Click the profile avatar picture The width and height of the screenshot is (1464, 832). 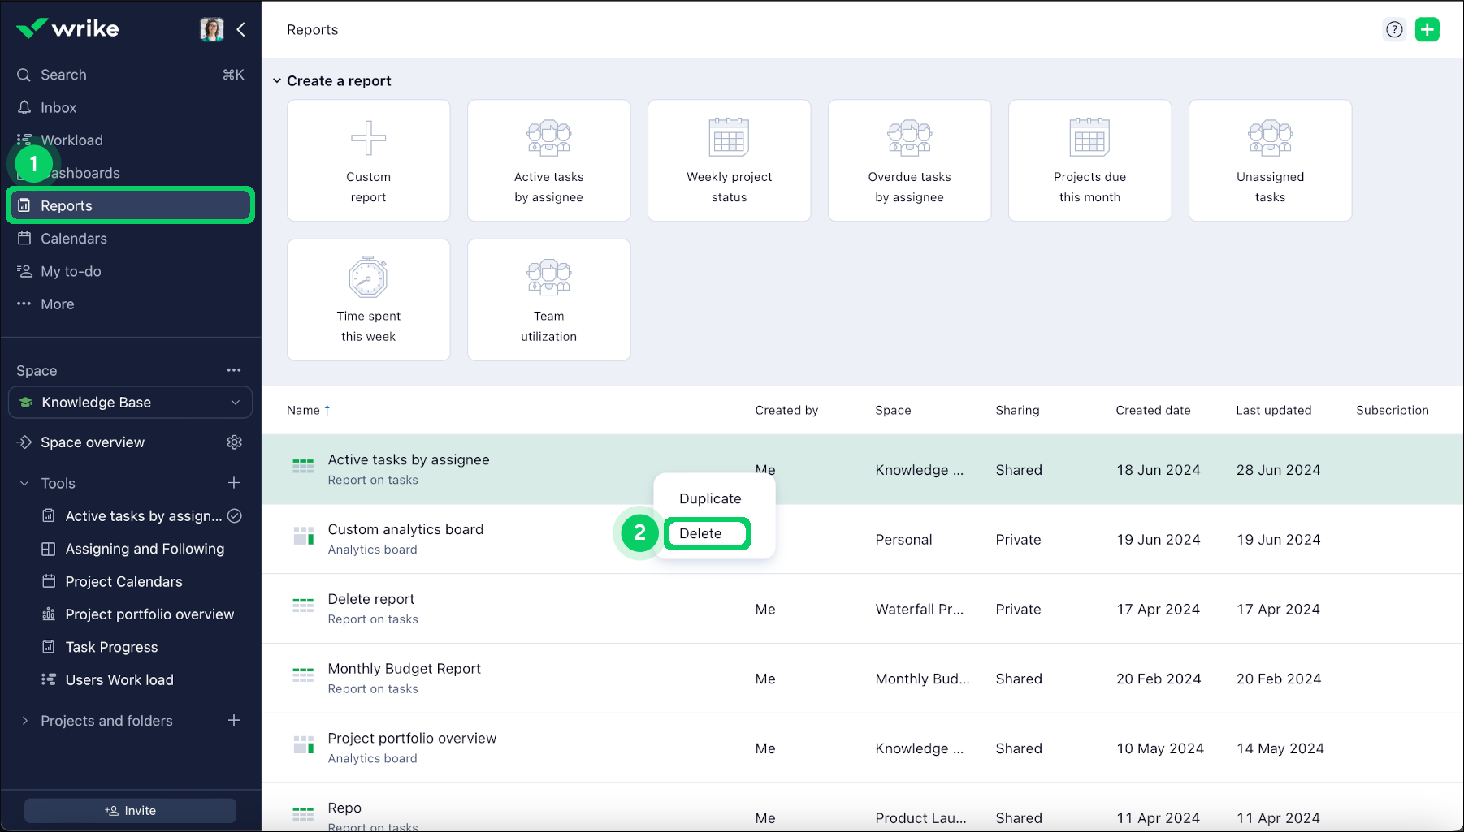pyautogui.click(x=211, y=30)
